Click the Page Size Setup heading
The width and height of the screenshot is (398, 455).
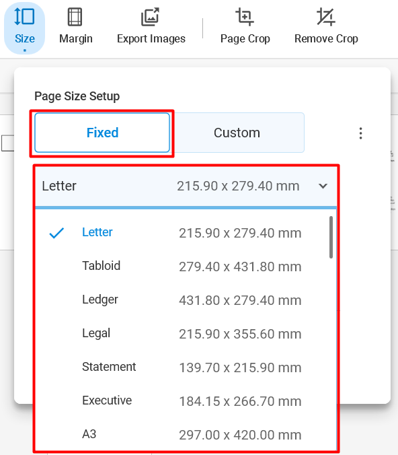click(x=77, y=96)
